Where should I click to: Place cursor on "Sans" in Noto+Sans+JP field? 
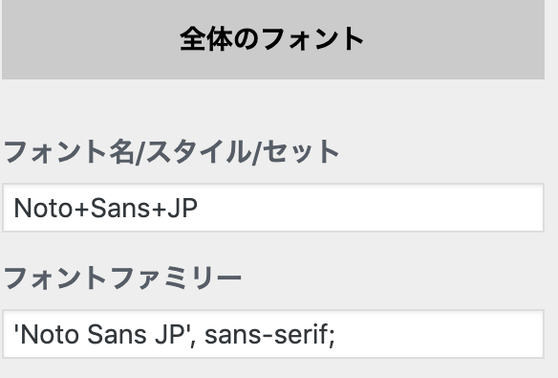tap(119, 208)
